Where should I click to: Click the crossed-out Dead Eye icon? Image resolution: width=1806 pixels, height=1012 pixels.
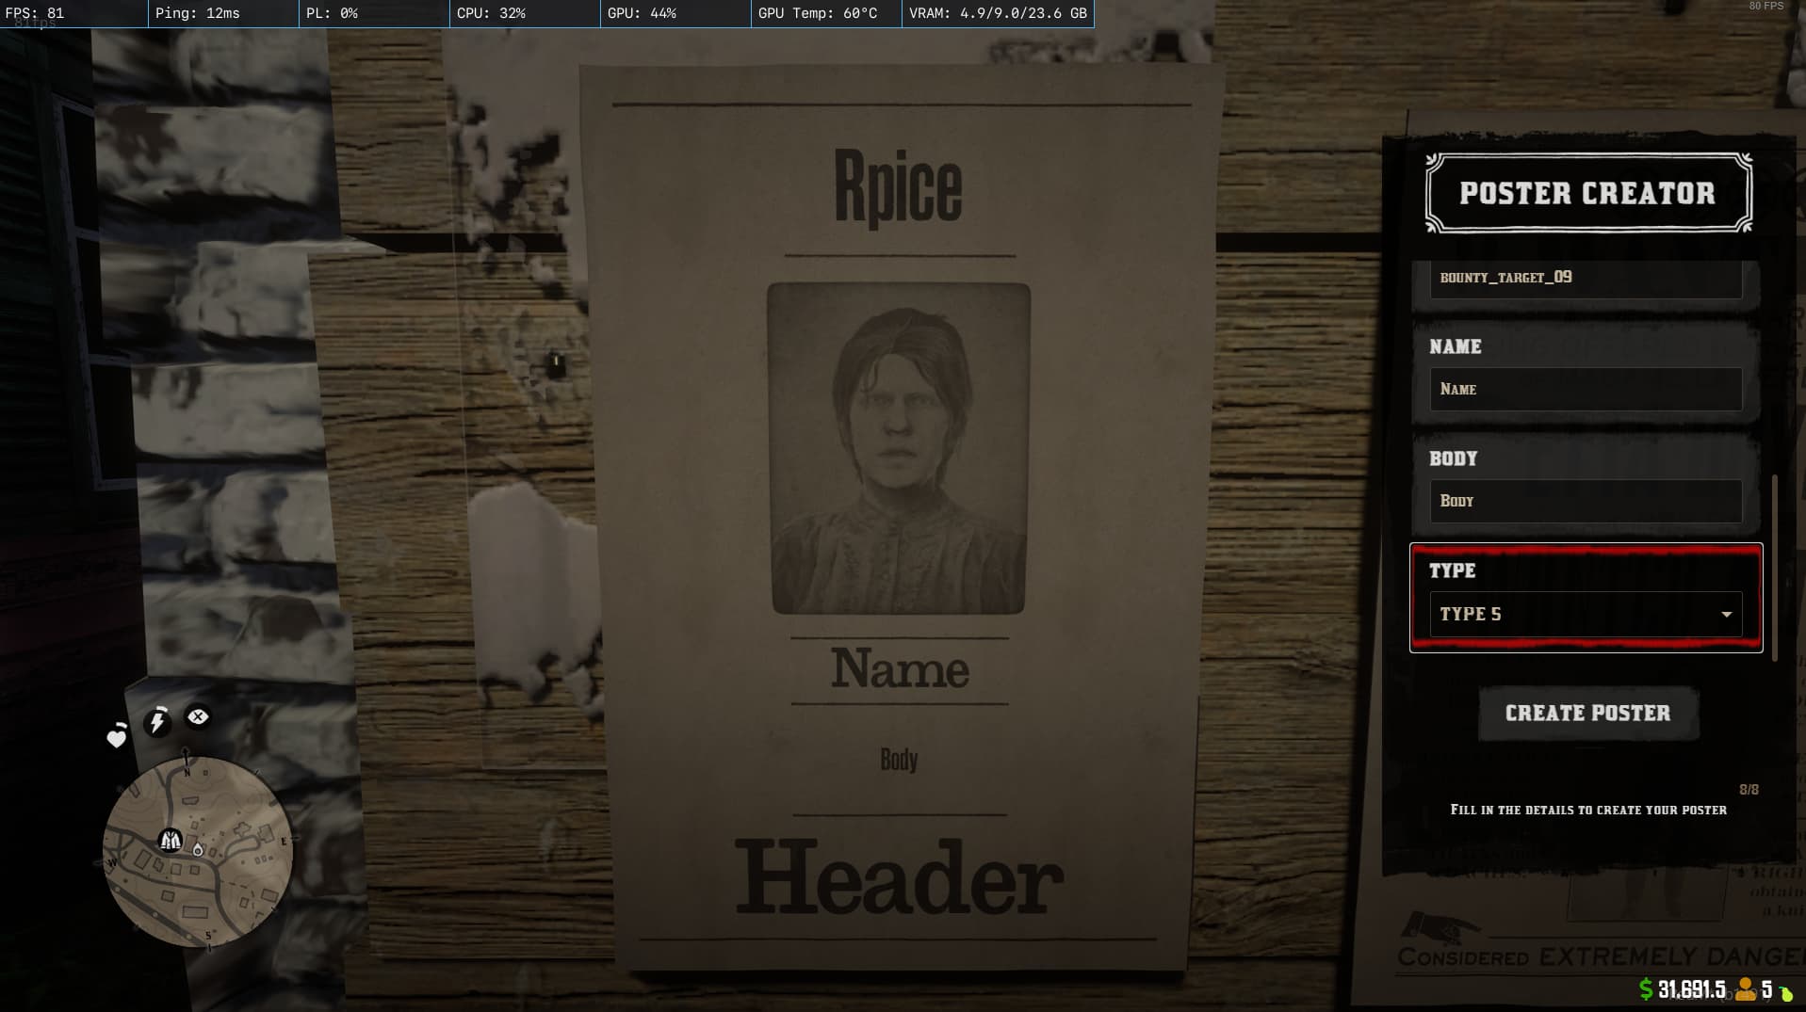(x=197, y=716)
